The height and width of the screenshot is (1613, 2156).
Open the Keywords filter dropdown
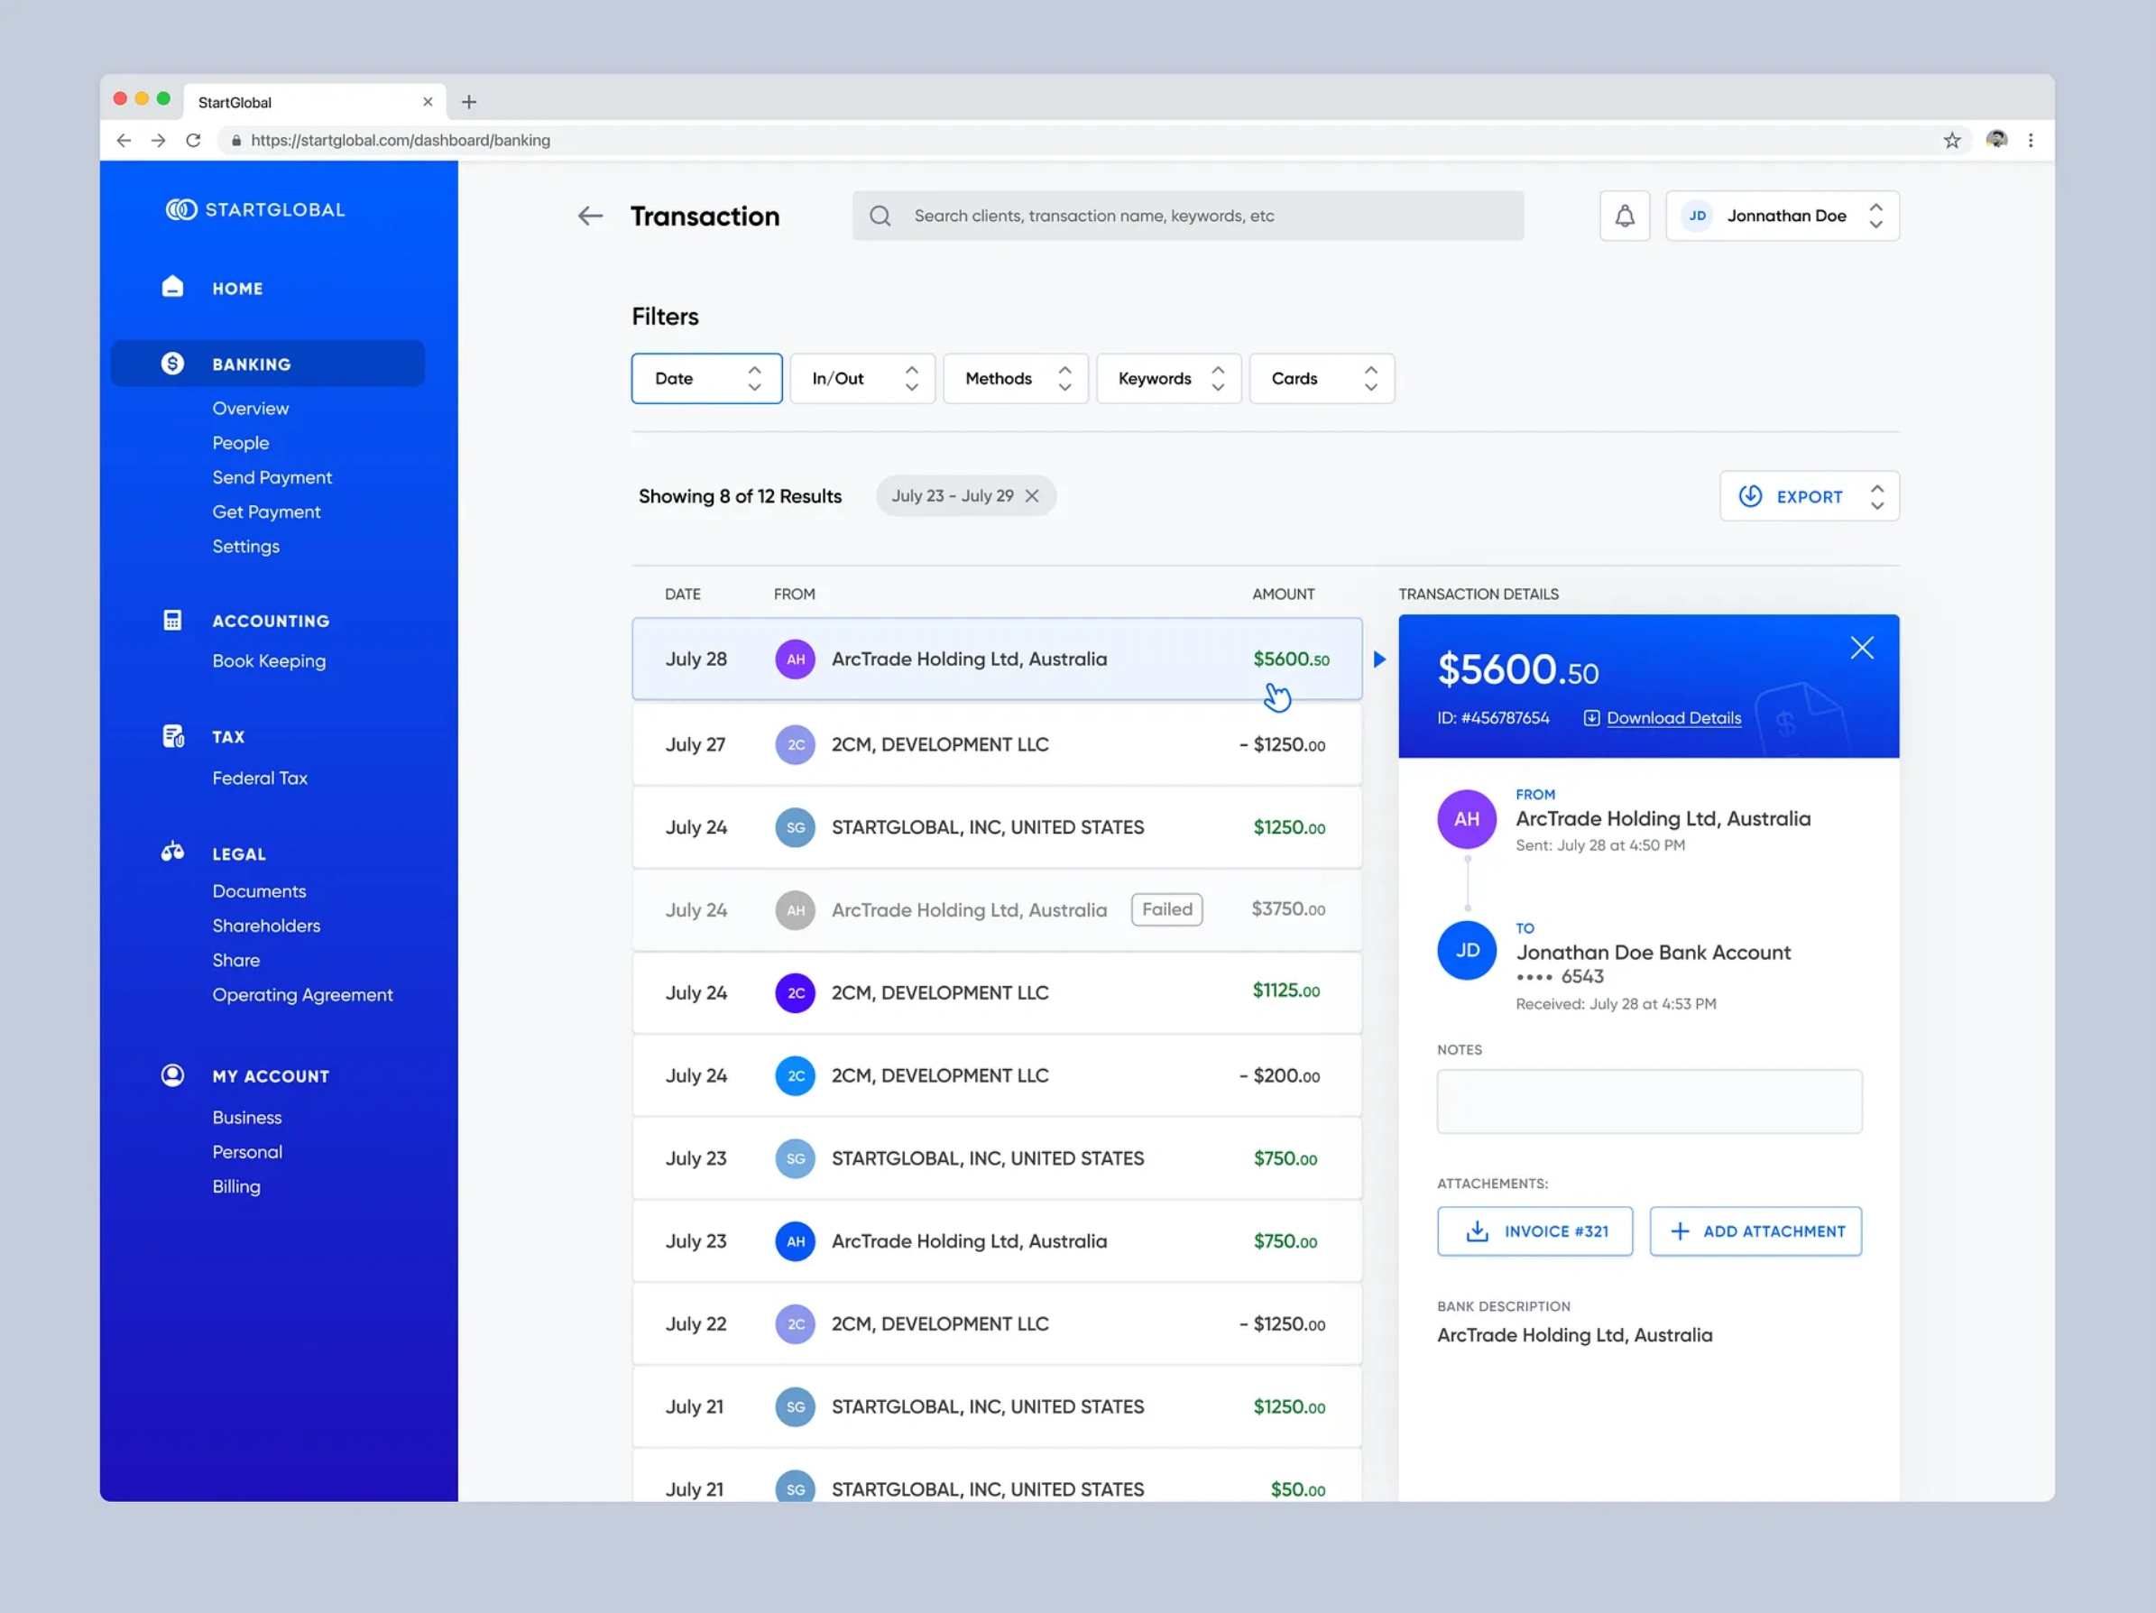pyautogui.click(x=1168, y=378)
